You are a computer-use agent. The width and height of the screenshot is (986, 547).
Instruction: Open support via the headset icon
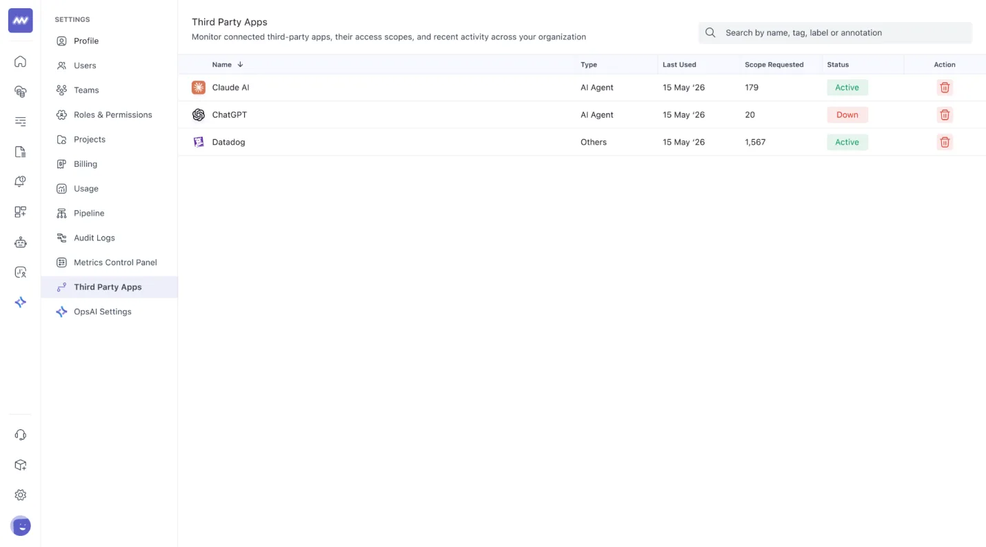click(20, 435)
